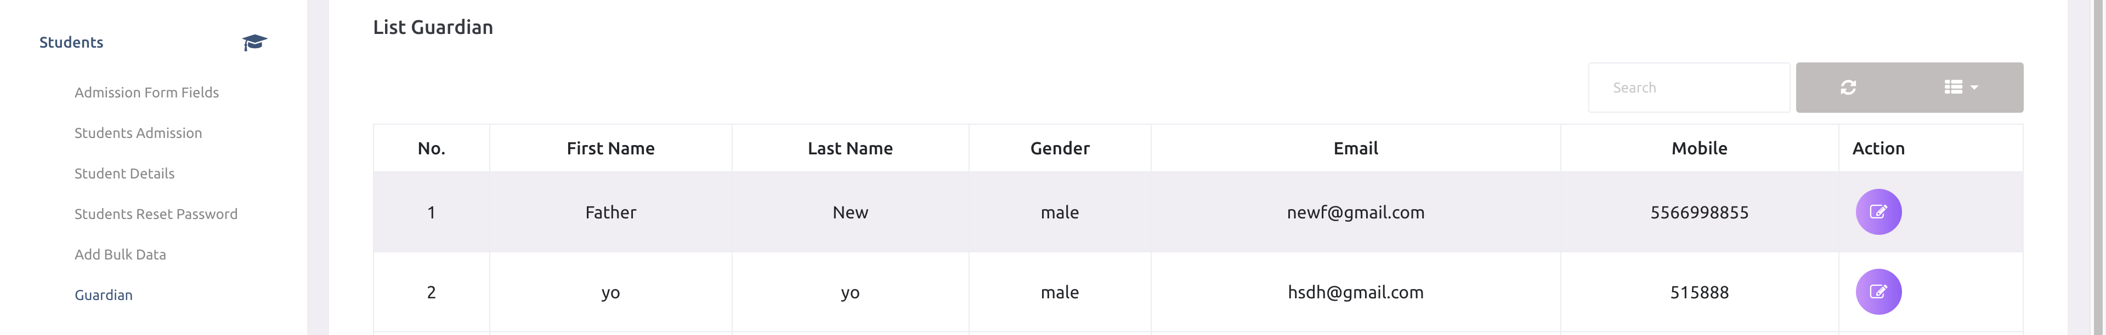This screenshot has height=335, width=2106.
Task: Sort by Last Name column header
Action: pyautogui.click(x=850, y=148)
